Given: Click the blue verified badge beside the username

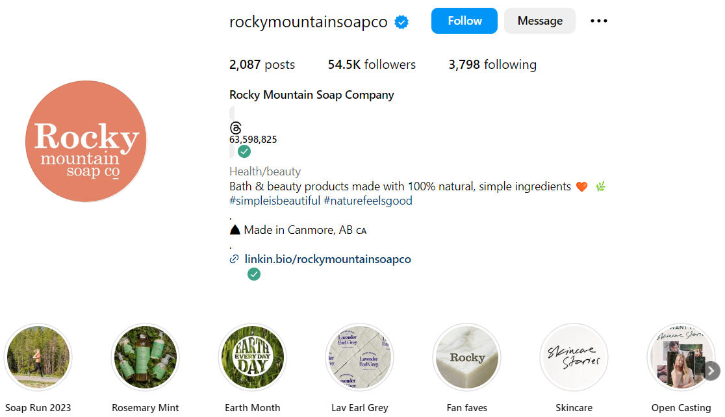Looking at the screenshot, I should (x=401, y=21).
